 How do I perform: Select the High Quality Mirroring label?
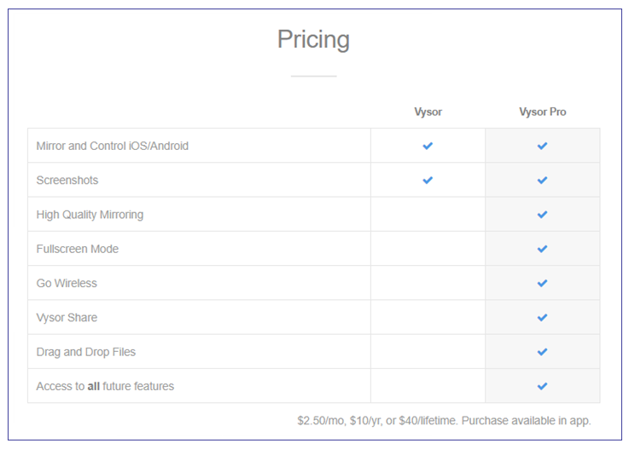90,215
